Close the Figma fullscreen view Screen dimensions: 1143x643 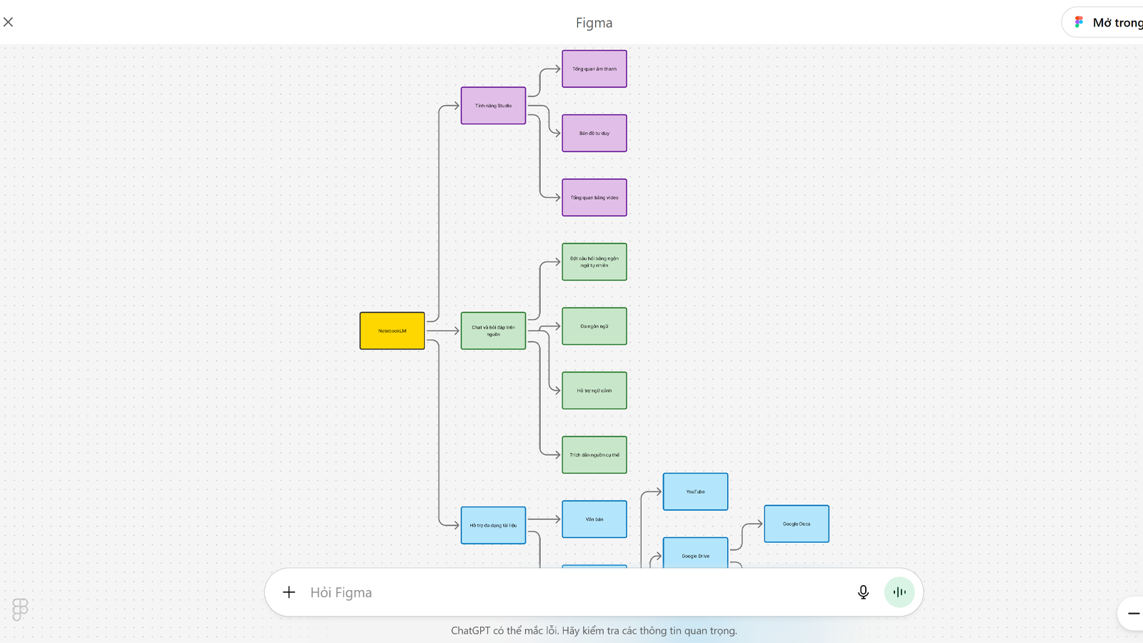pos(9,22)
